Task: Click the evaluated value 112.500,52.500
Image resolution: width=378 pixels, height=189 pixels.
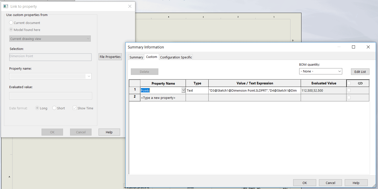Action: coord(323,90)
